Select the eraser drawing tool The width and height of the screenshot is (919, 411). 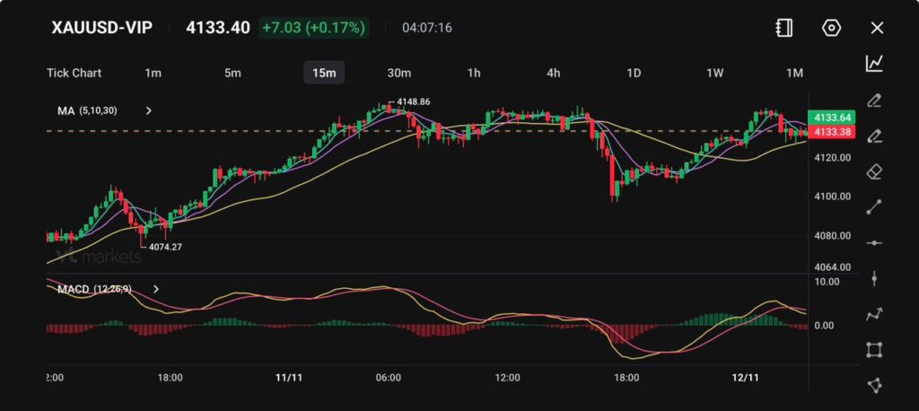[874, 171]
